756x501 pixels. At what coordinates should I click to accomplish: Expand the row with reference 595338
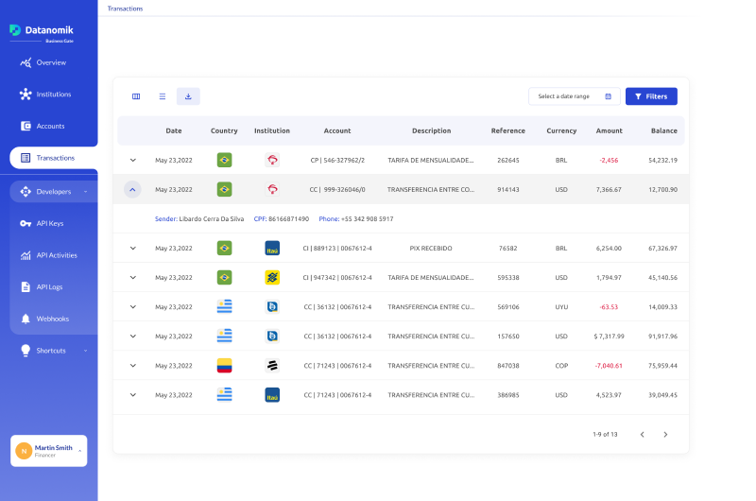coord(132,278)
